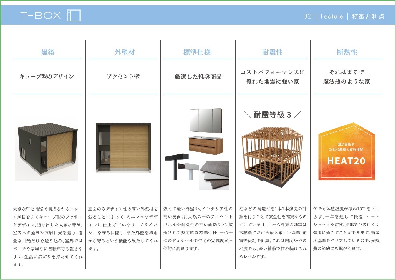Click the 'Feature' label in header
Screen dimensions: 396x280
pyautogui.click(x=332, y=16)
